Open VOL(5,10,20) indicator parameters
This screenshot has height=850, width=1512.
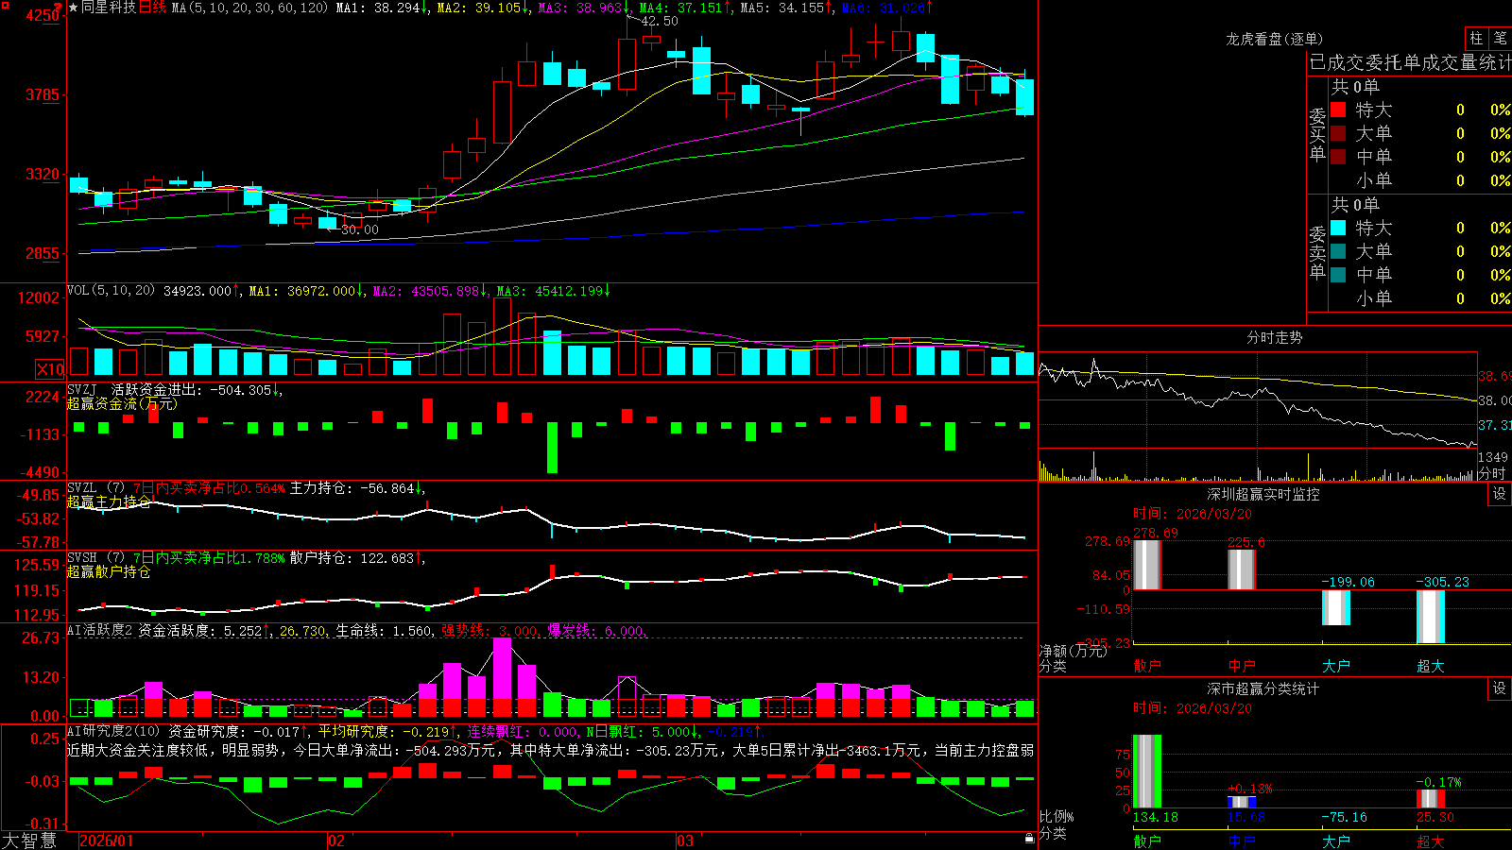click(x=111, y=291)
